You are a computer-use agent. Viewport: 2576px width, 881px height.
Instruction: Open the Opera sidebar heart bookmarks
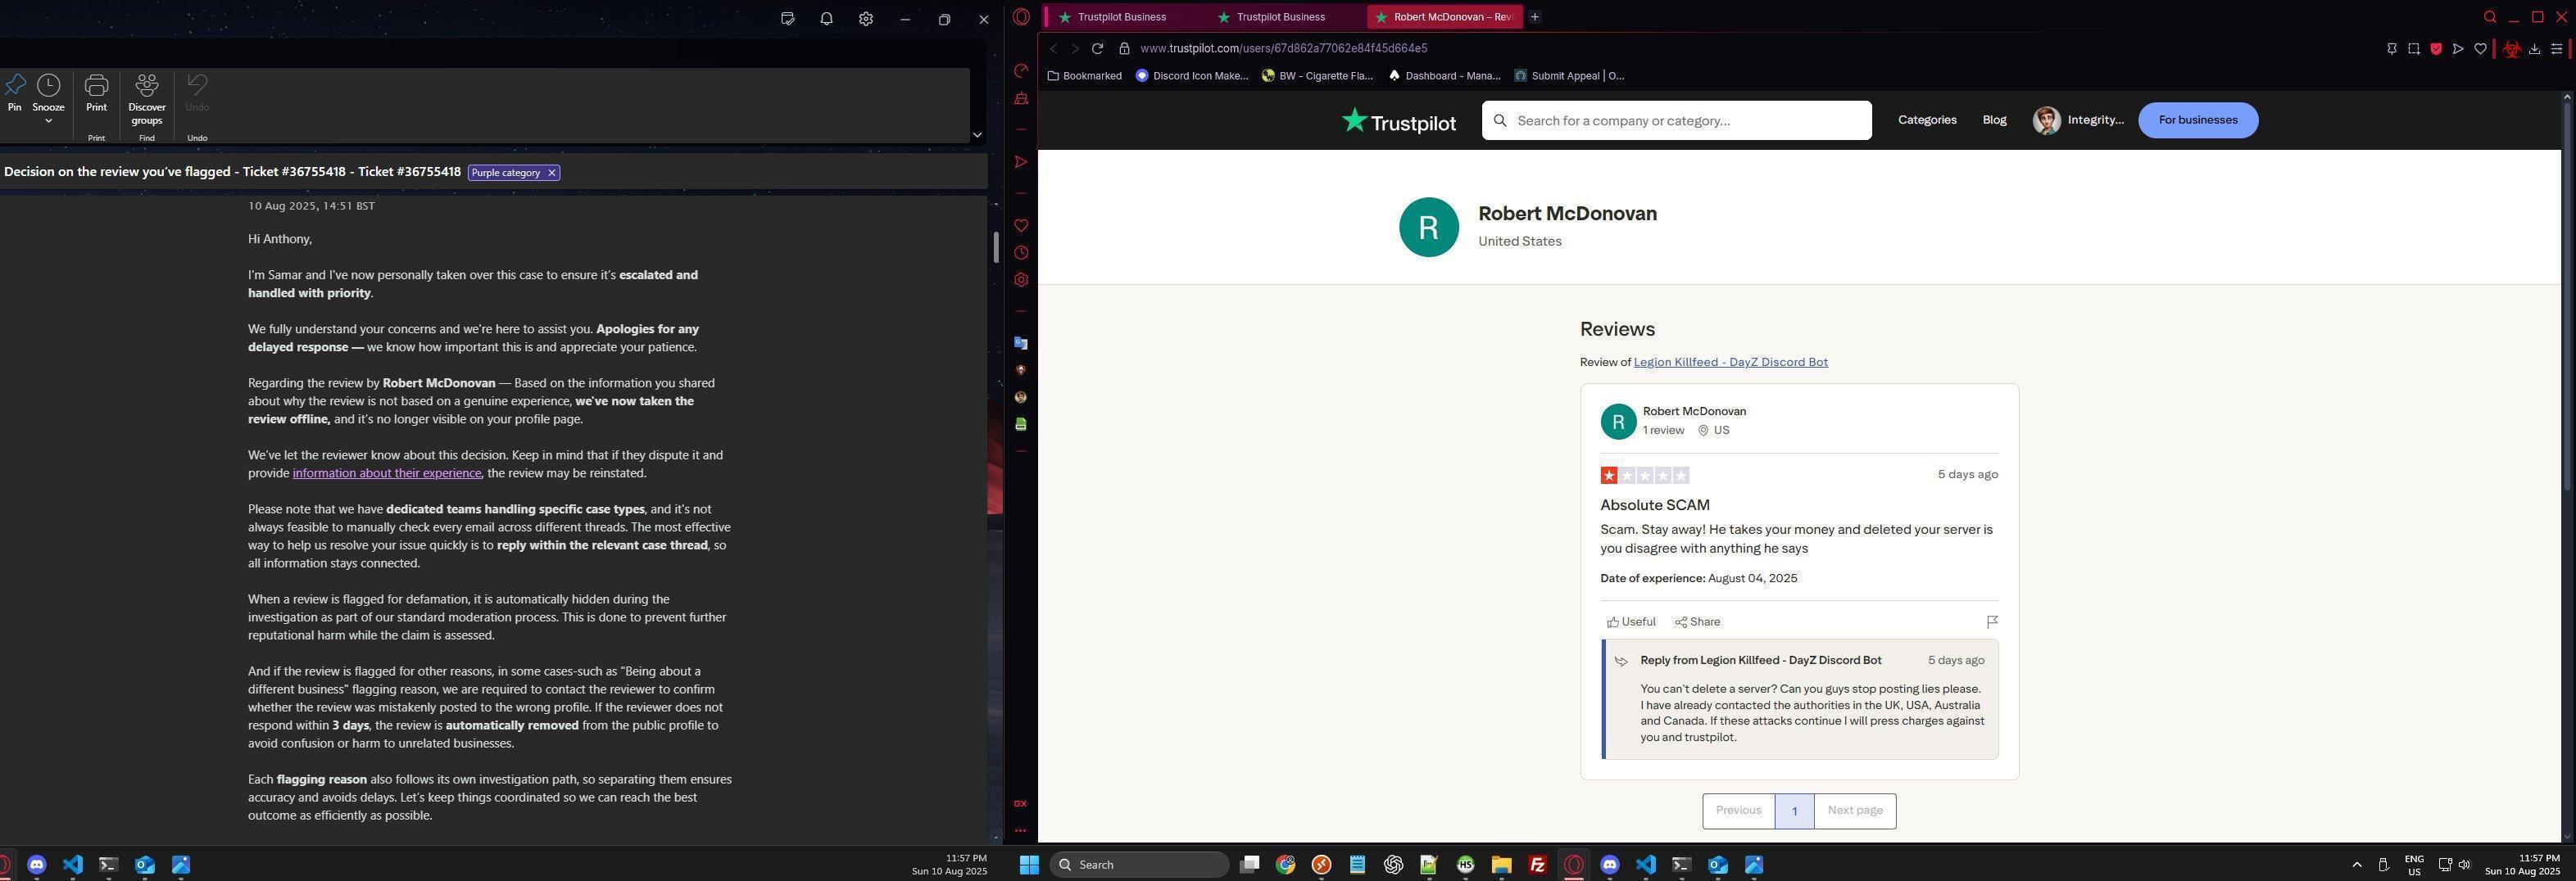pyautogui.click(x=1021, y=226)
